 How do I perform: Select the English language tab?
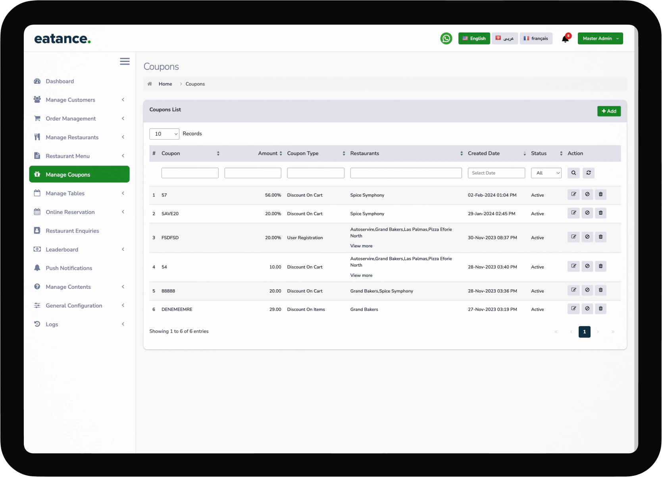[x=474, y=38]
